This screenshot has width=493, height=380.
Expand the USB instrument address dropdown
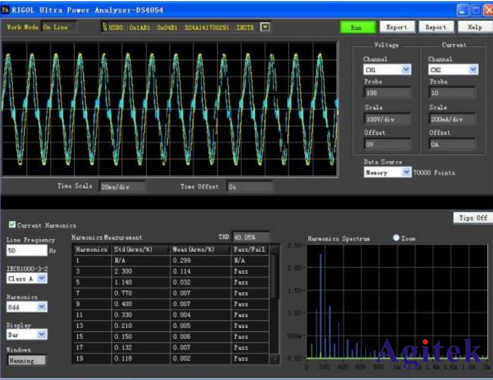click(x=265, y=27)
